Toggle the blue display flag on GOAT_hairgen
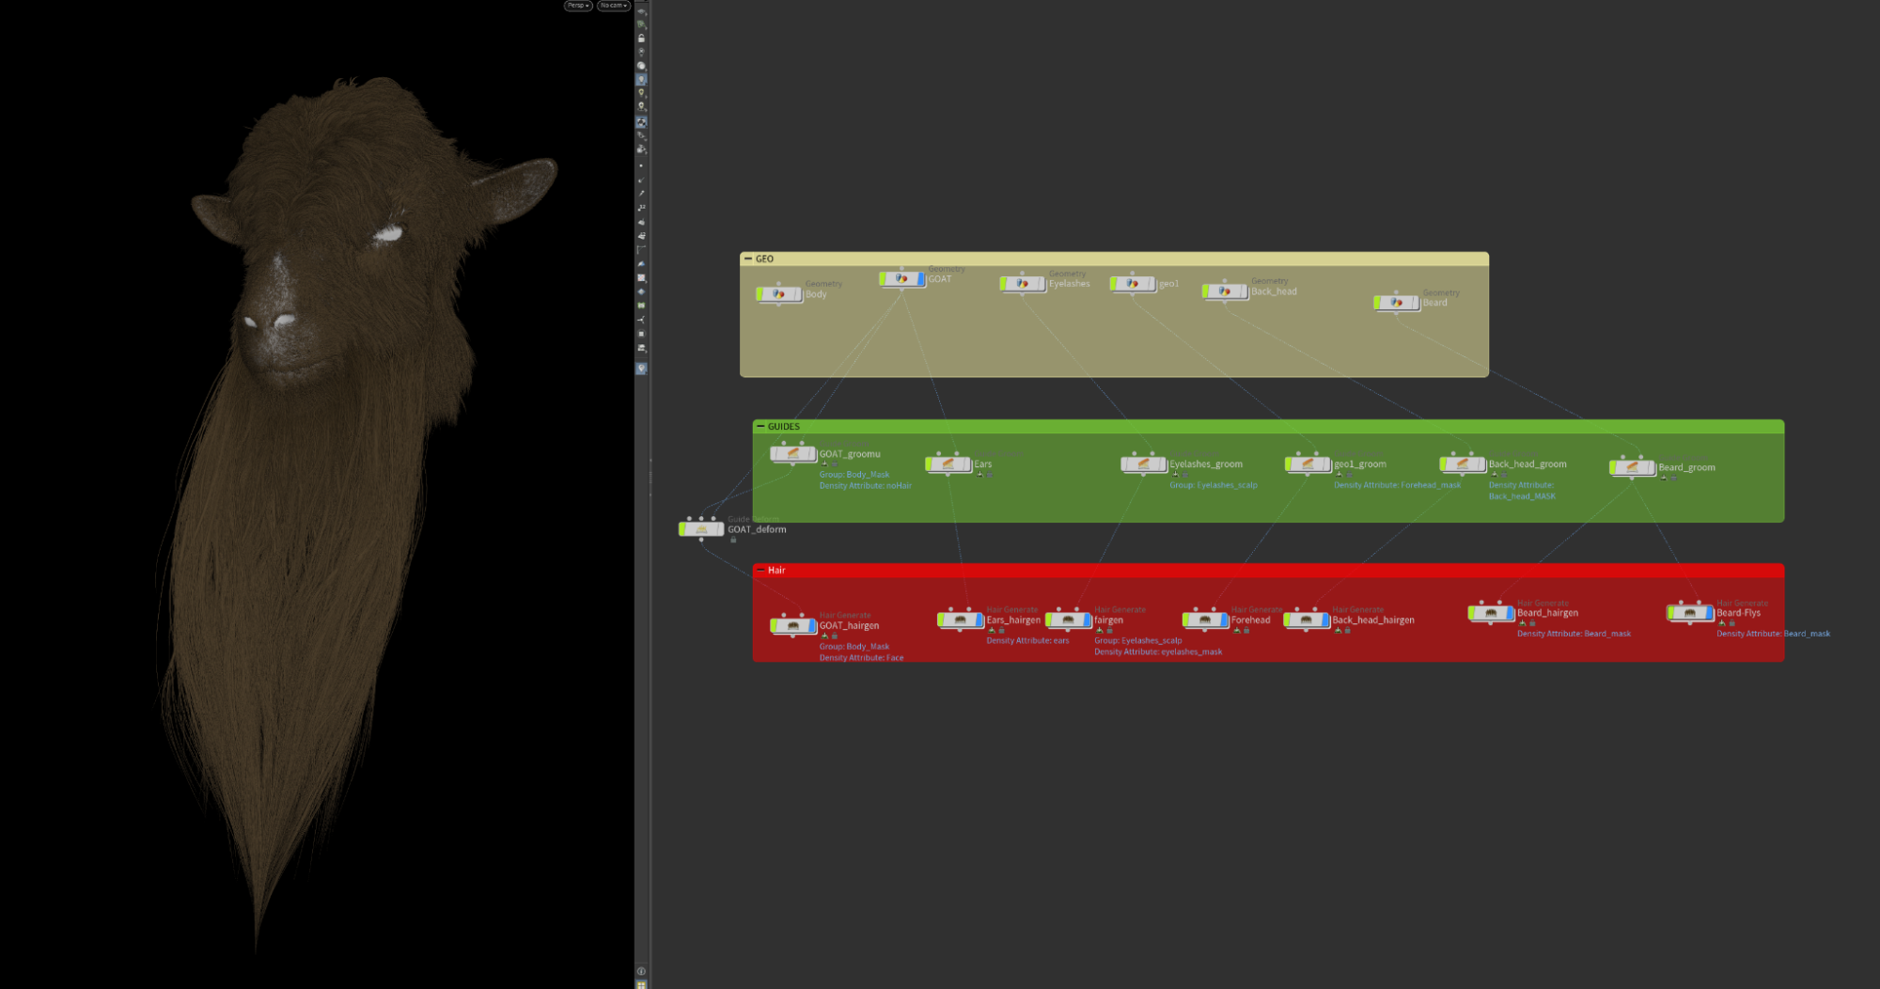Viewport: 1880px width, 989px height. click(x=812, y=625)
